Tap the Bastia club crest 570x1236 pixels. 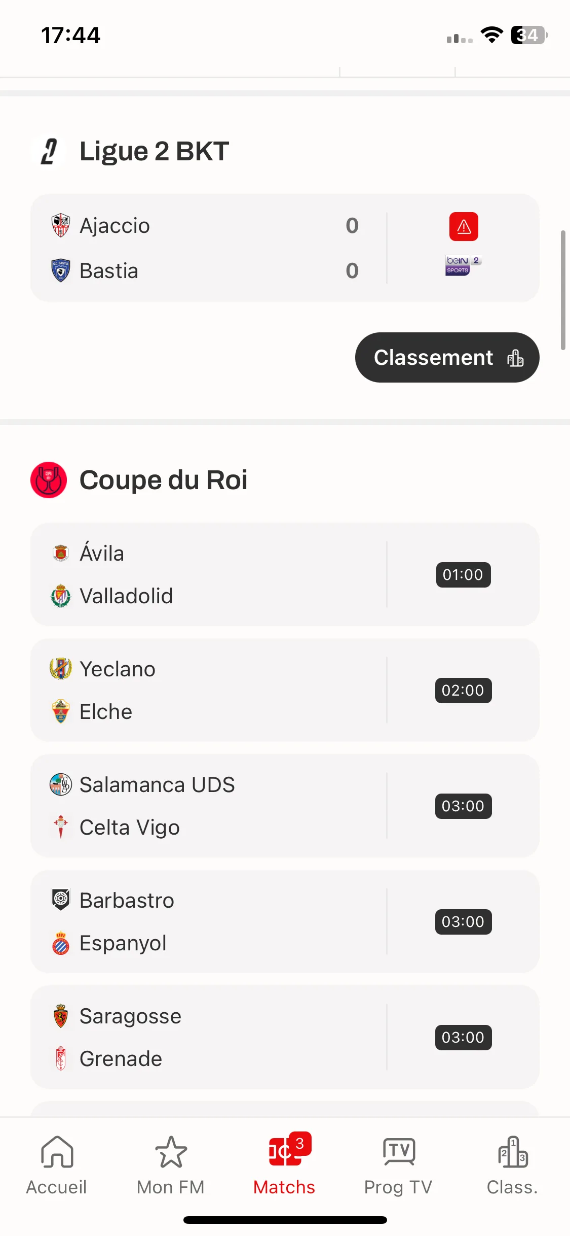pos(61,270)
